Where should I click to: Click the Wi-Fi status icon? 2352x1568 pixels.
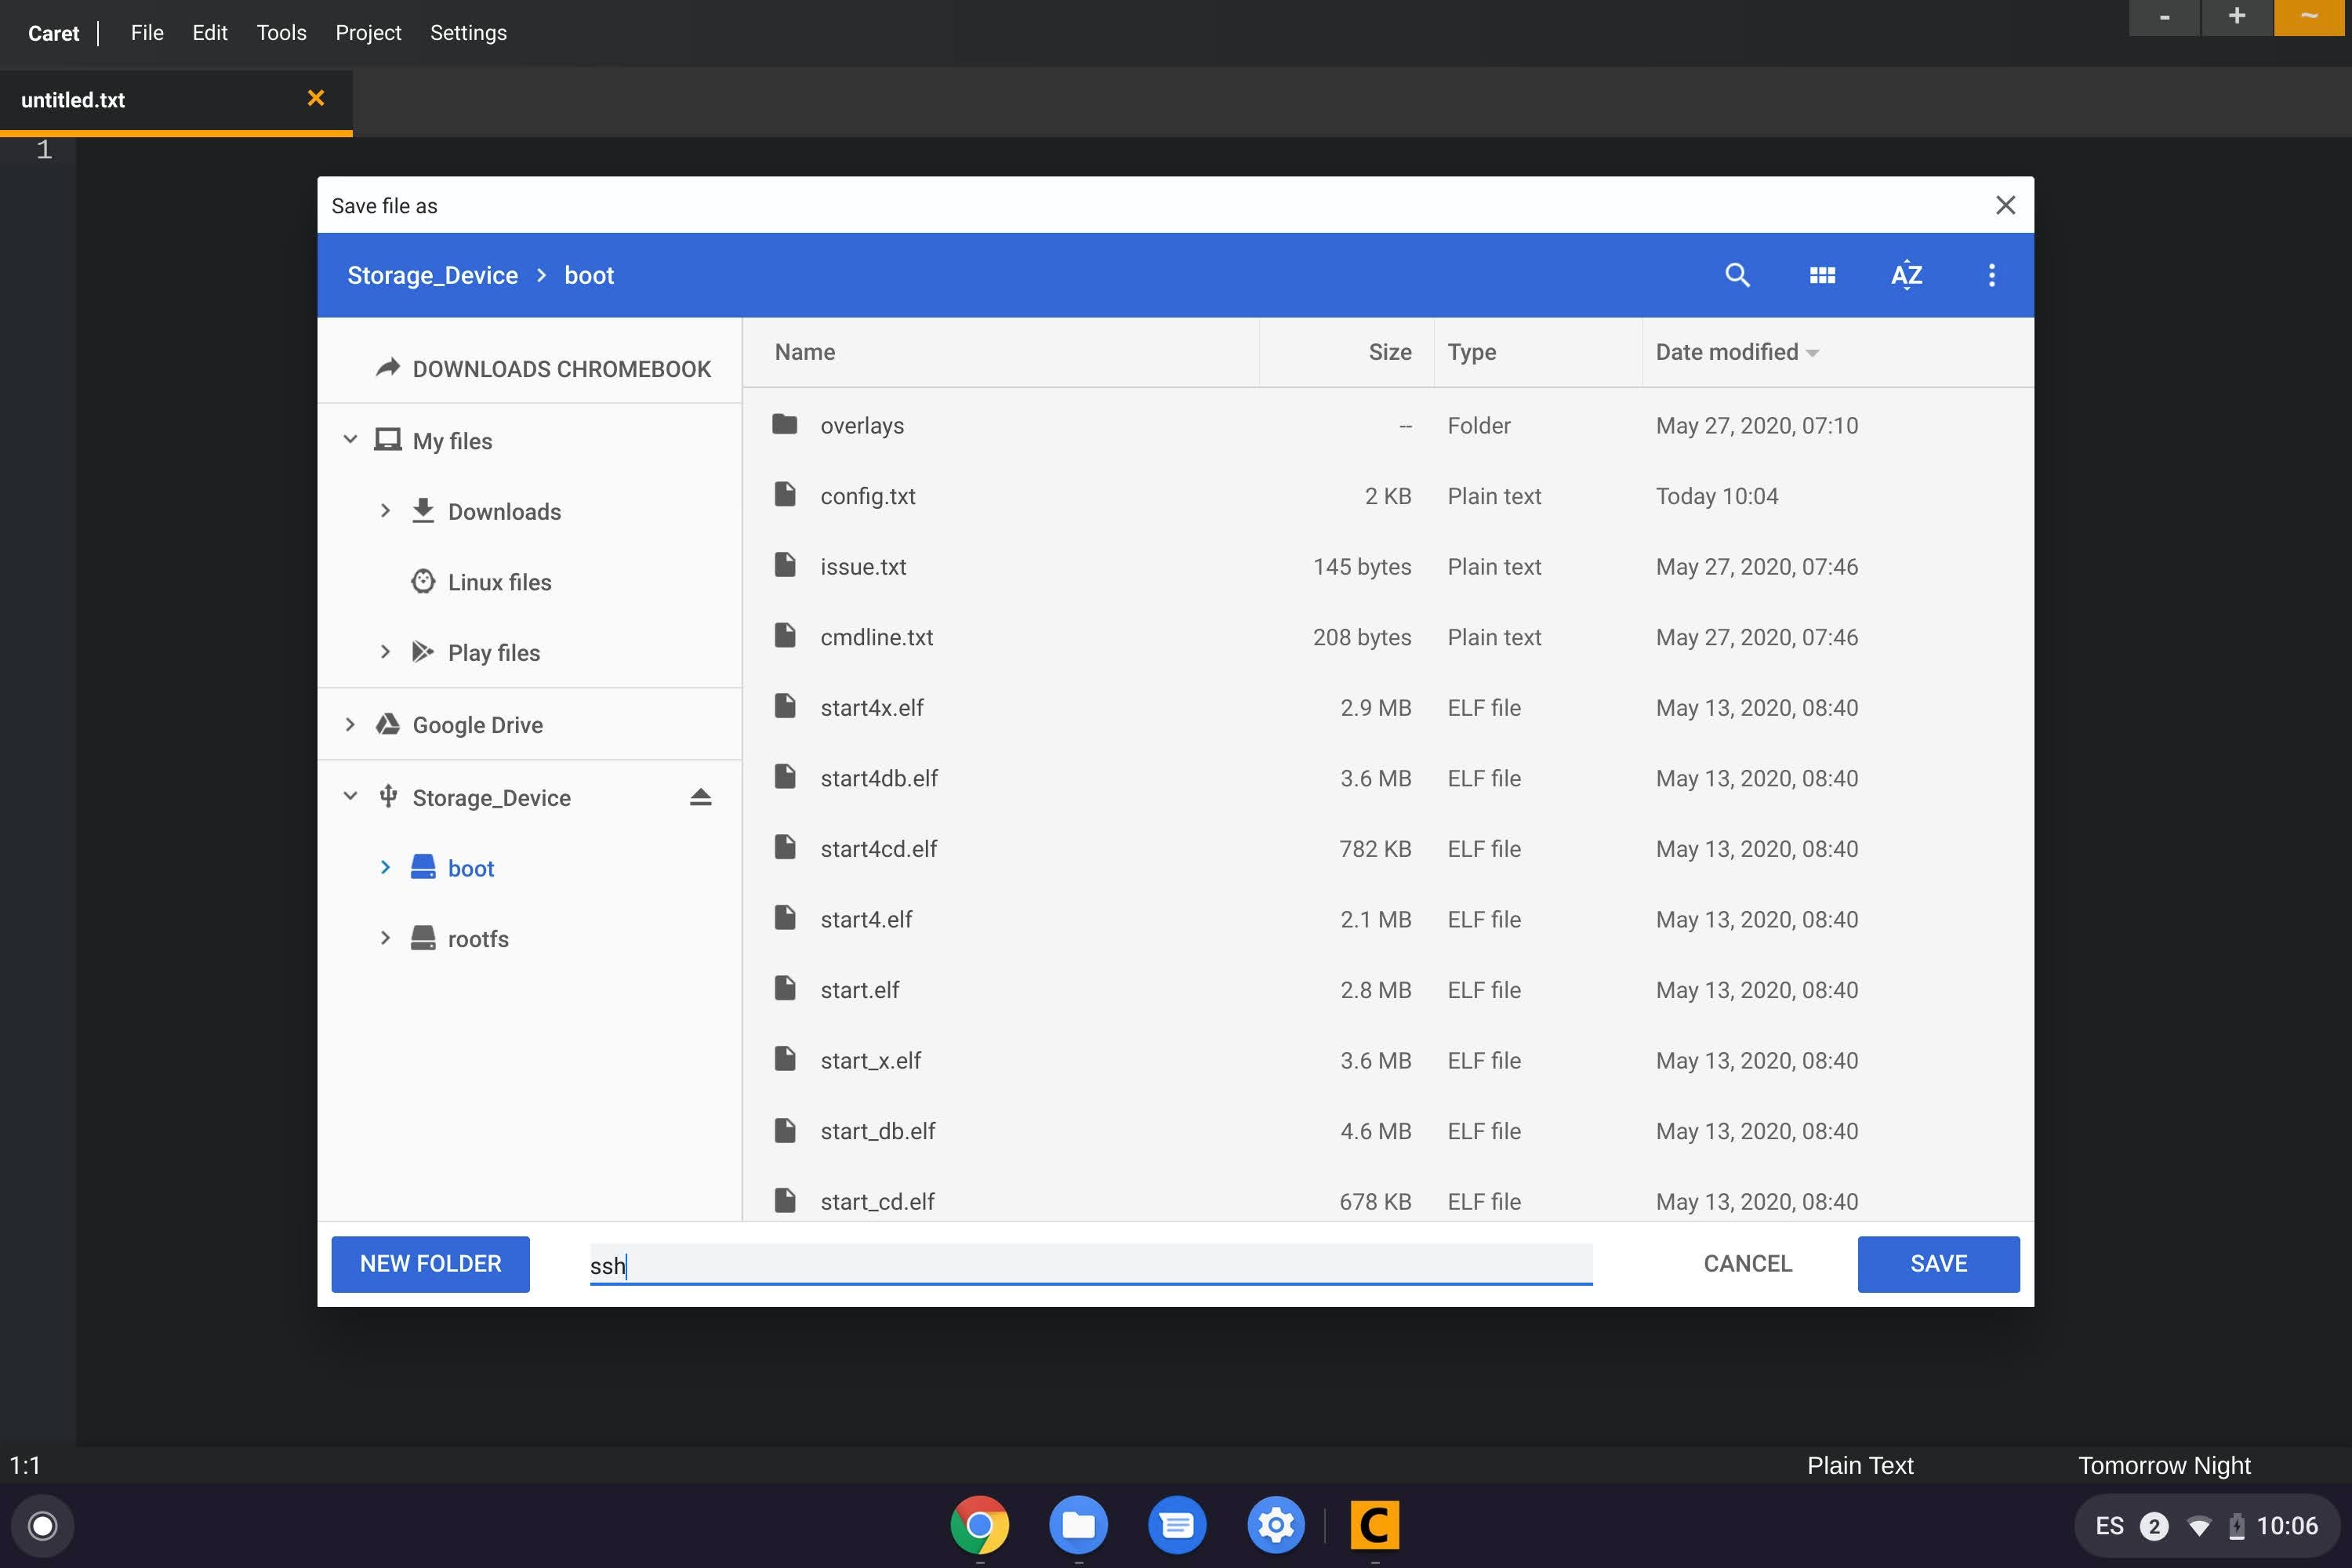(2199, 1526)
